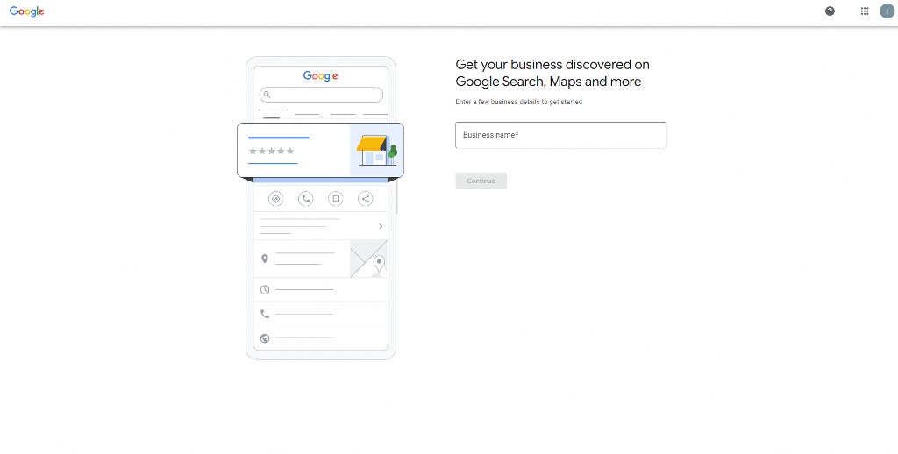The height and width of the screenshot is (454, 898).
Task: Click the Continue button
Action: pos(481,181)
